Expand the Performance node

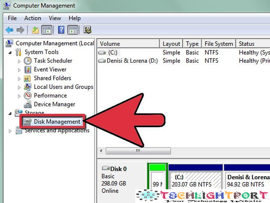pos(19,96)
